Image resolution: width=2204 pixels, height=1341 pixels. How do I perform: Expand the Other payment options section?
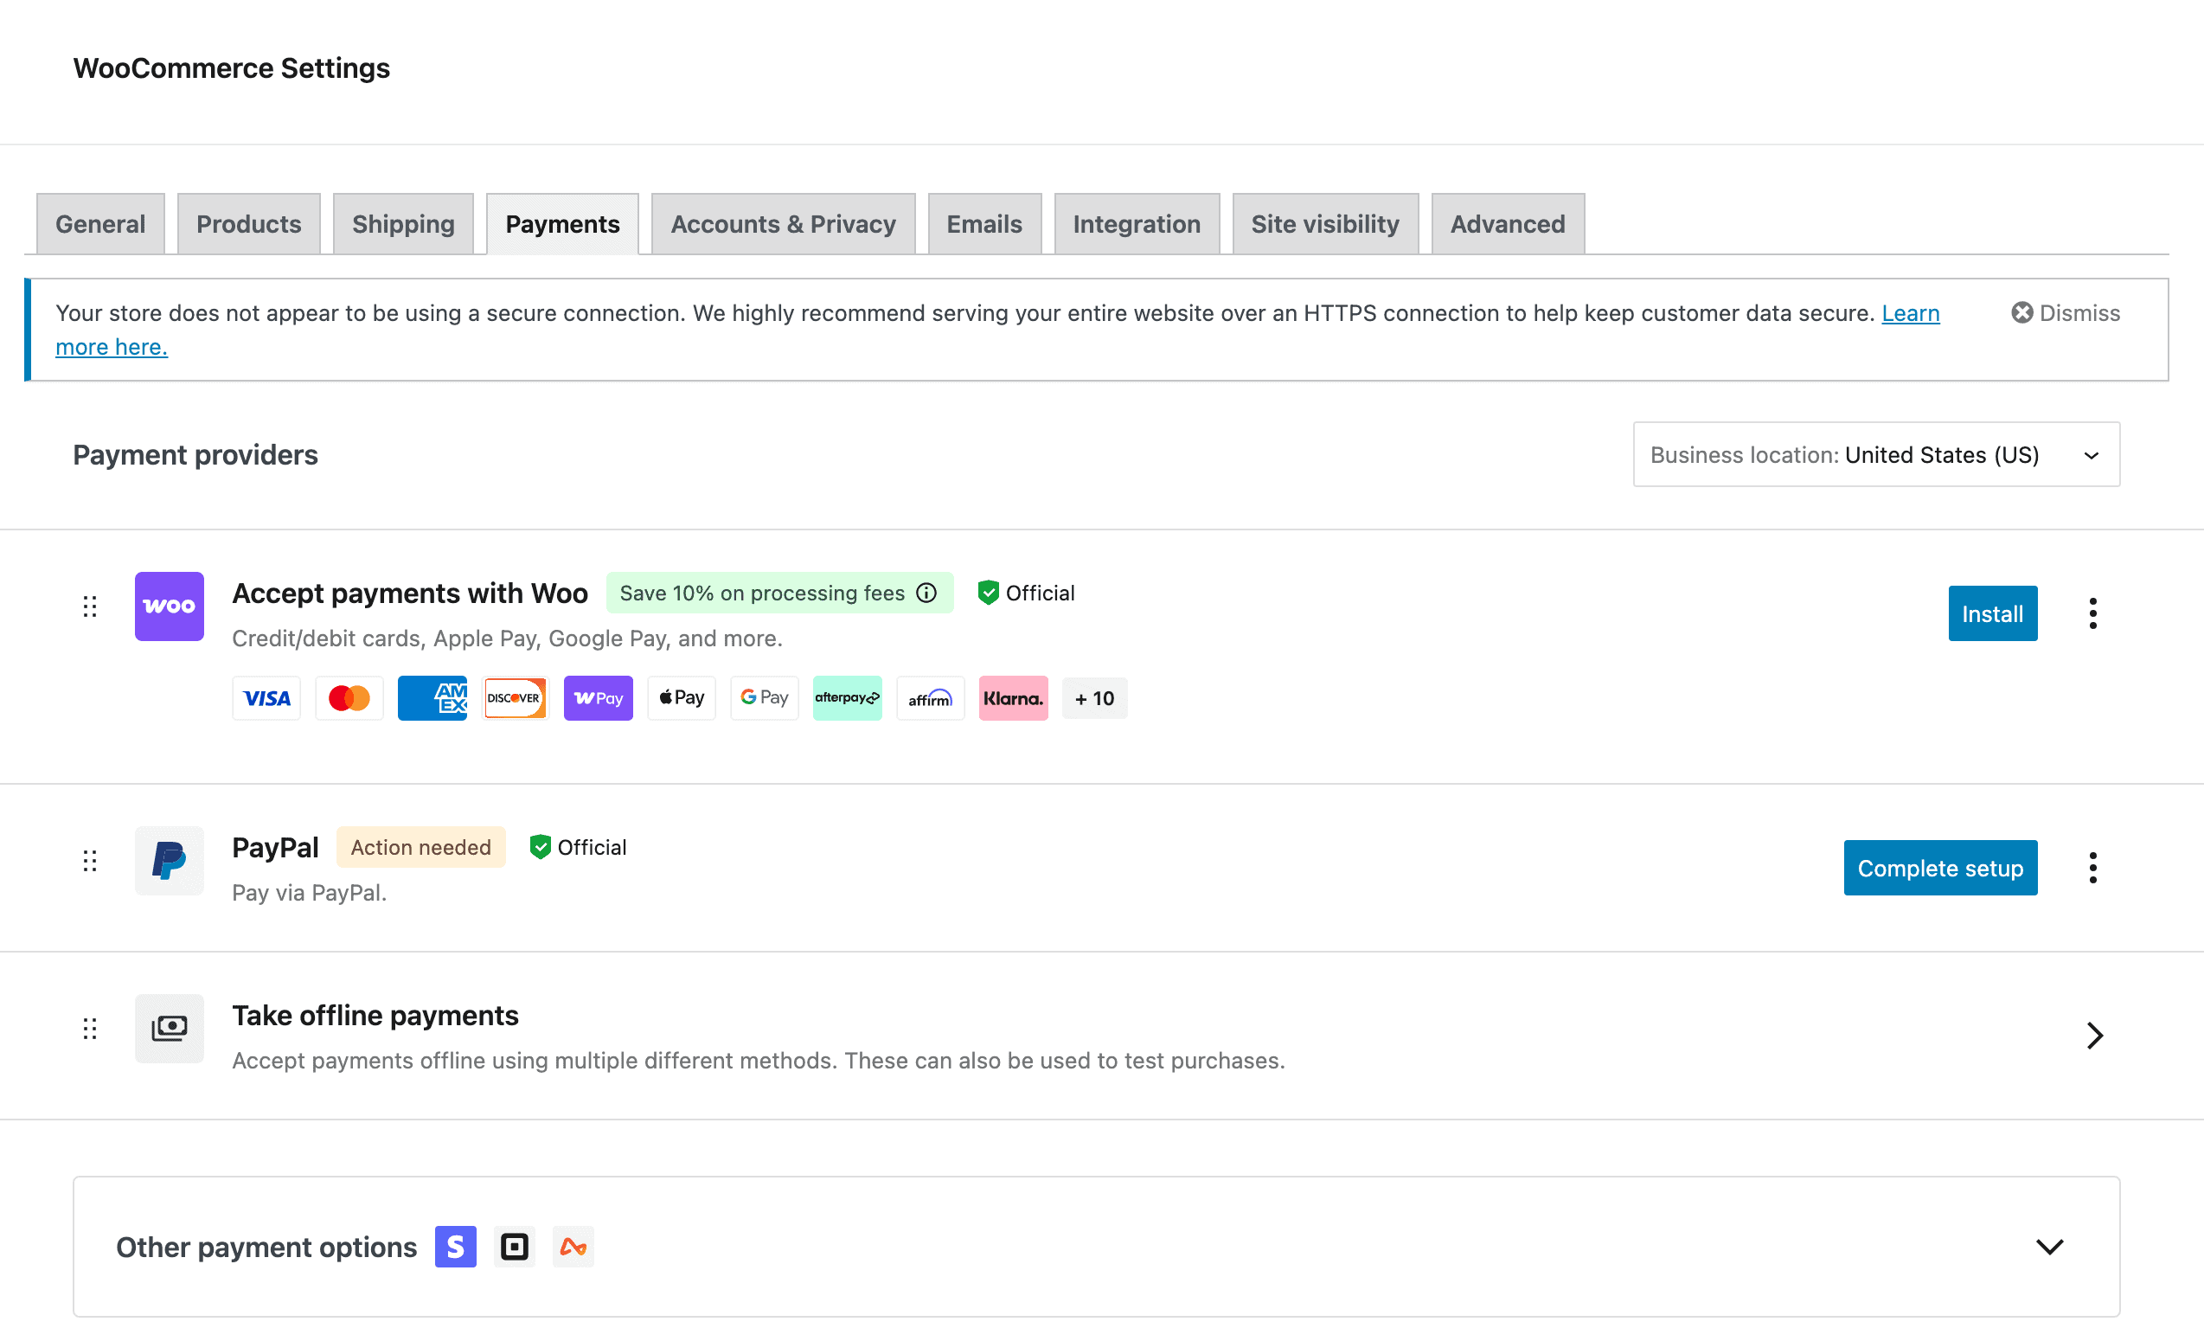[2050, 1245]
